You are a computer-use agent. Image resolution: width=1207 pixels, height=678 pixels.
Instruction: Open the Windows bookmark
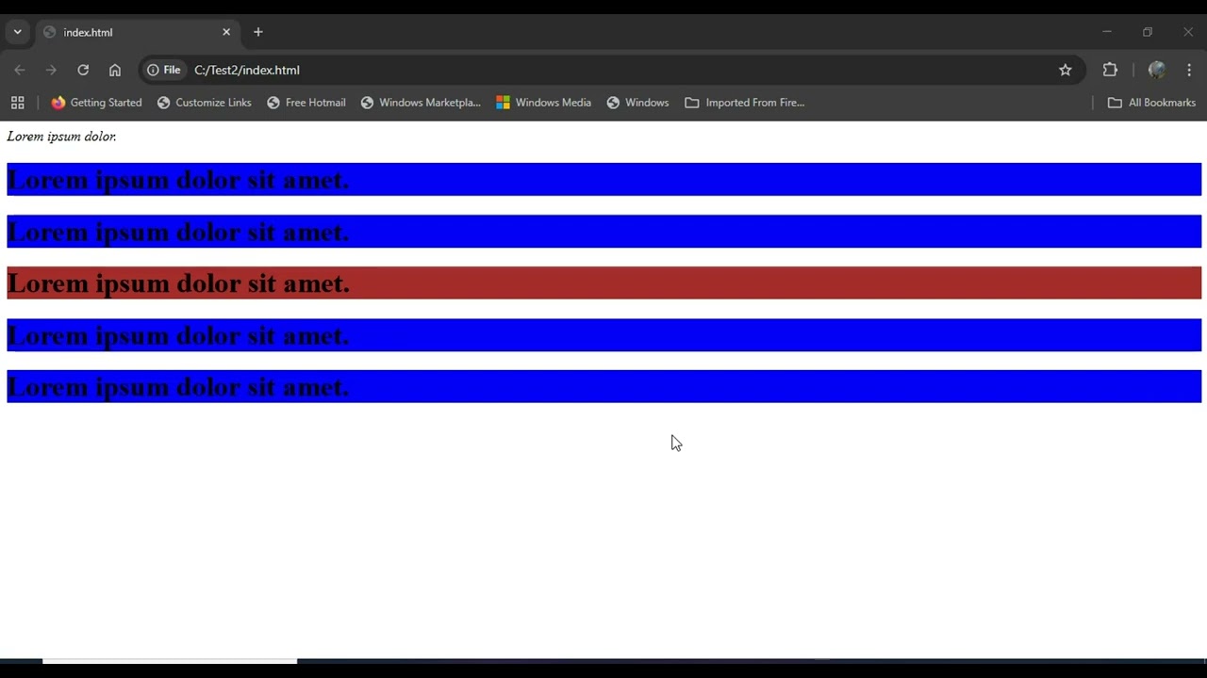pos(637,103)
